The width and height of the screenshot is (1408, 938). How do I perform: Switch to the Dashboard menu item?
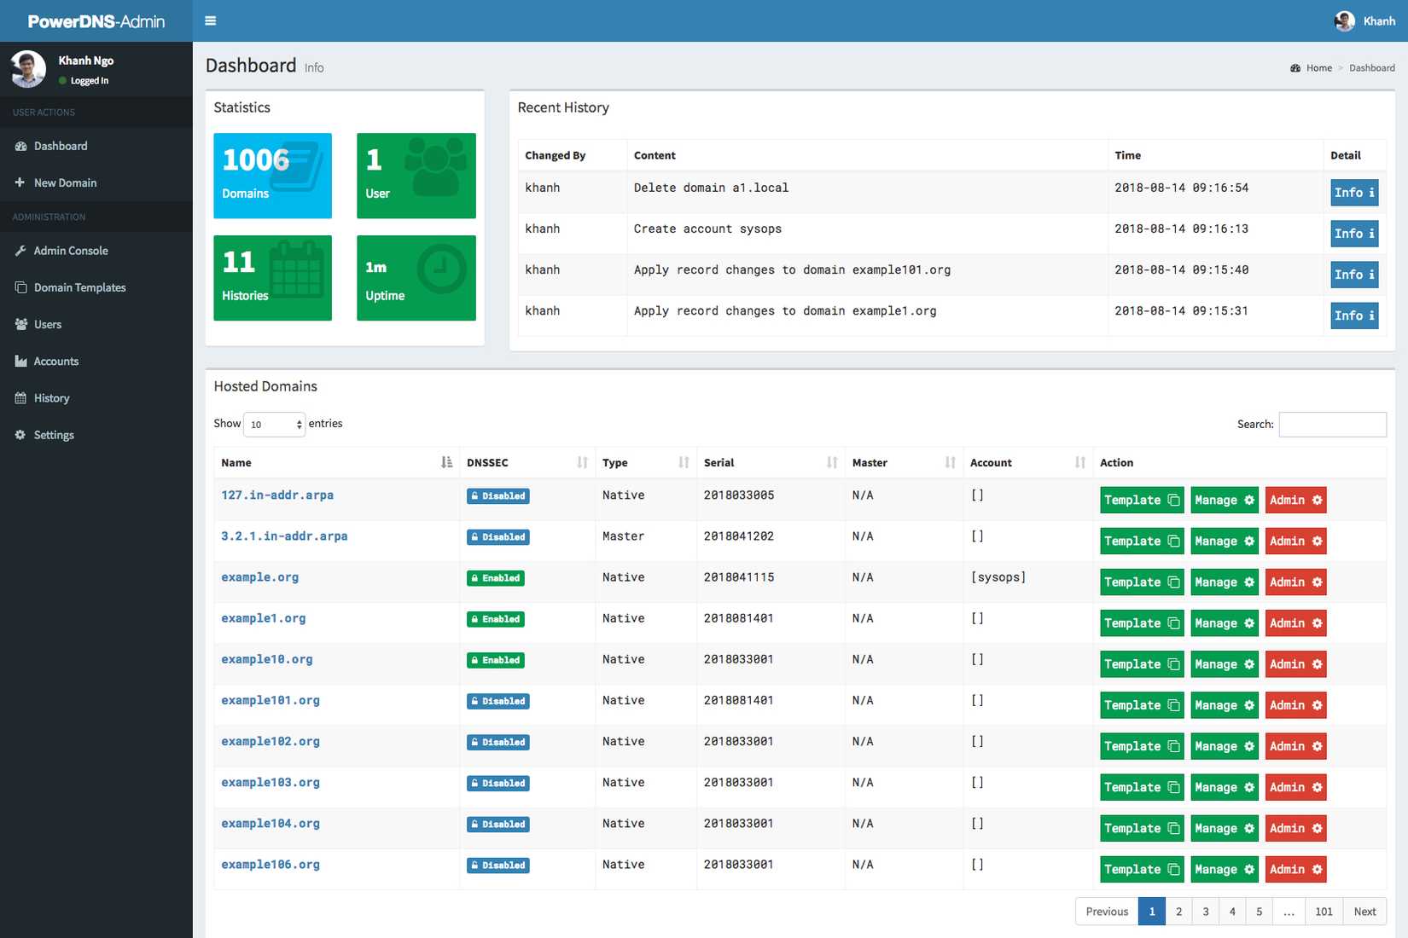coord(60,146)
